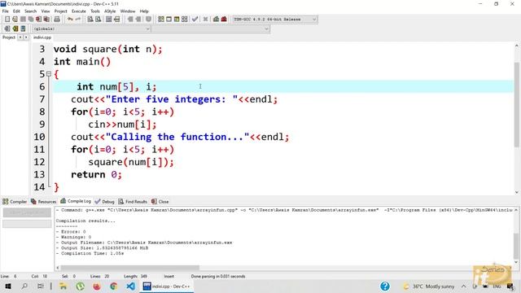Click the Print toolbar icon
Image resolution: width=521 pixels, height=293 pixels.
tap(57, 20)
